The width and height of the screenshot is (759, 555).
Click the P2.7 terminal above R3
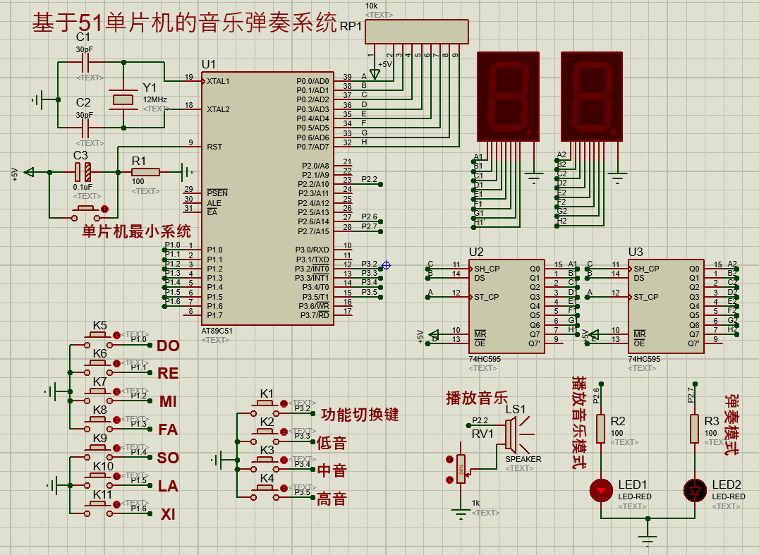[695, 384]
